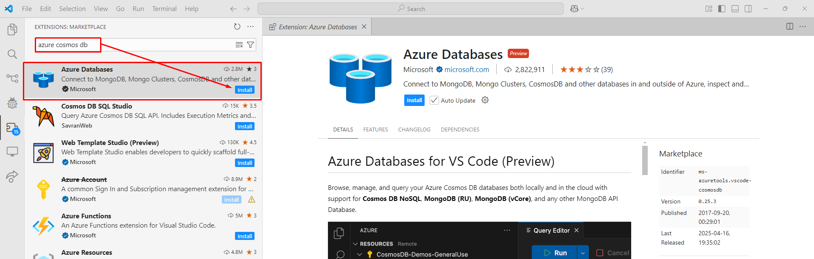Click the Live Share arrow icon in activity bar
Image resolution: width=814 pixels, height=259 pixels.
click(x=12, y=176)
